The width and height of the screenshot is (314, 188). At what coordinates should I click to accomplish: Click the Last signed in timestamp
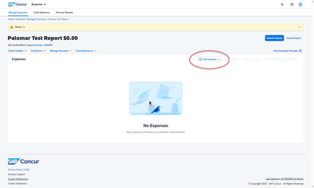284,179
